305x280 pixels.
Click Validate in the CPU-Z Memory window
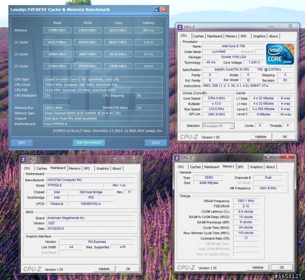[x=257, y=267]
